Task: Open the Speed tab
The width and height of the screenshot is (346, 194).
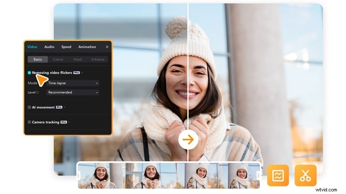Action: [x=66, y=47]
